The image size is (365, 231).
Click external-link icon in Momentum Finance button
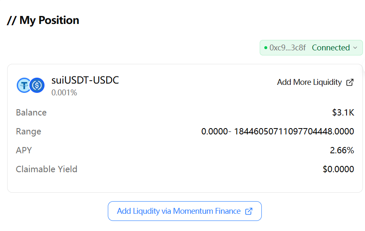pyautogui.click(x=249, y=211)
